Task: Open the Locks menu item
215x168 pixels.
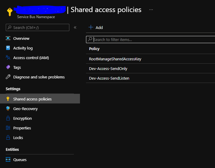Action: point(18,138)
